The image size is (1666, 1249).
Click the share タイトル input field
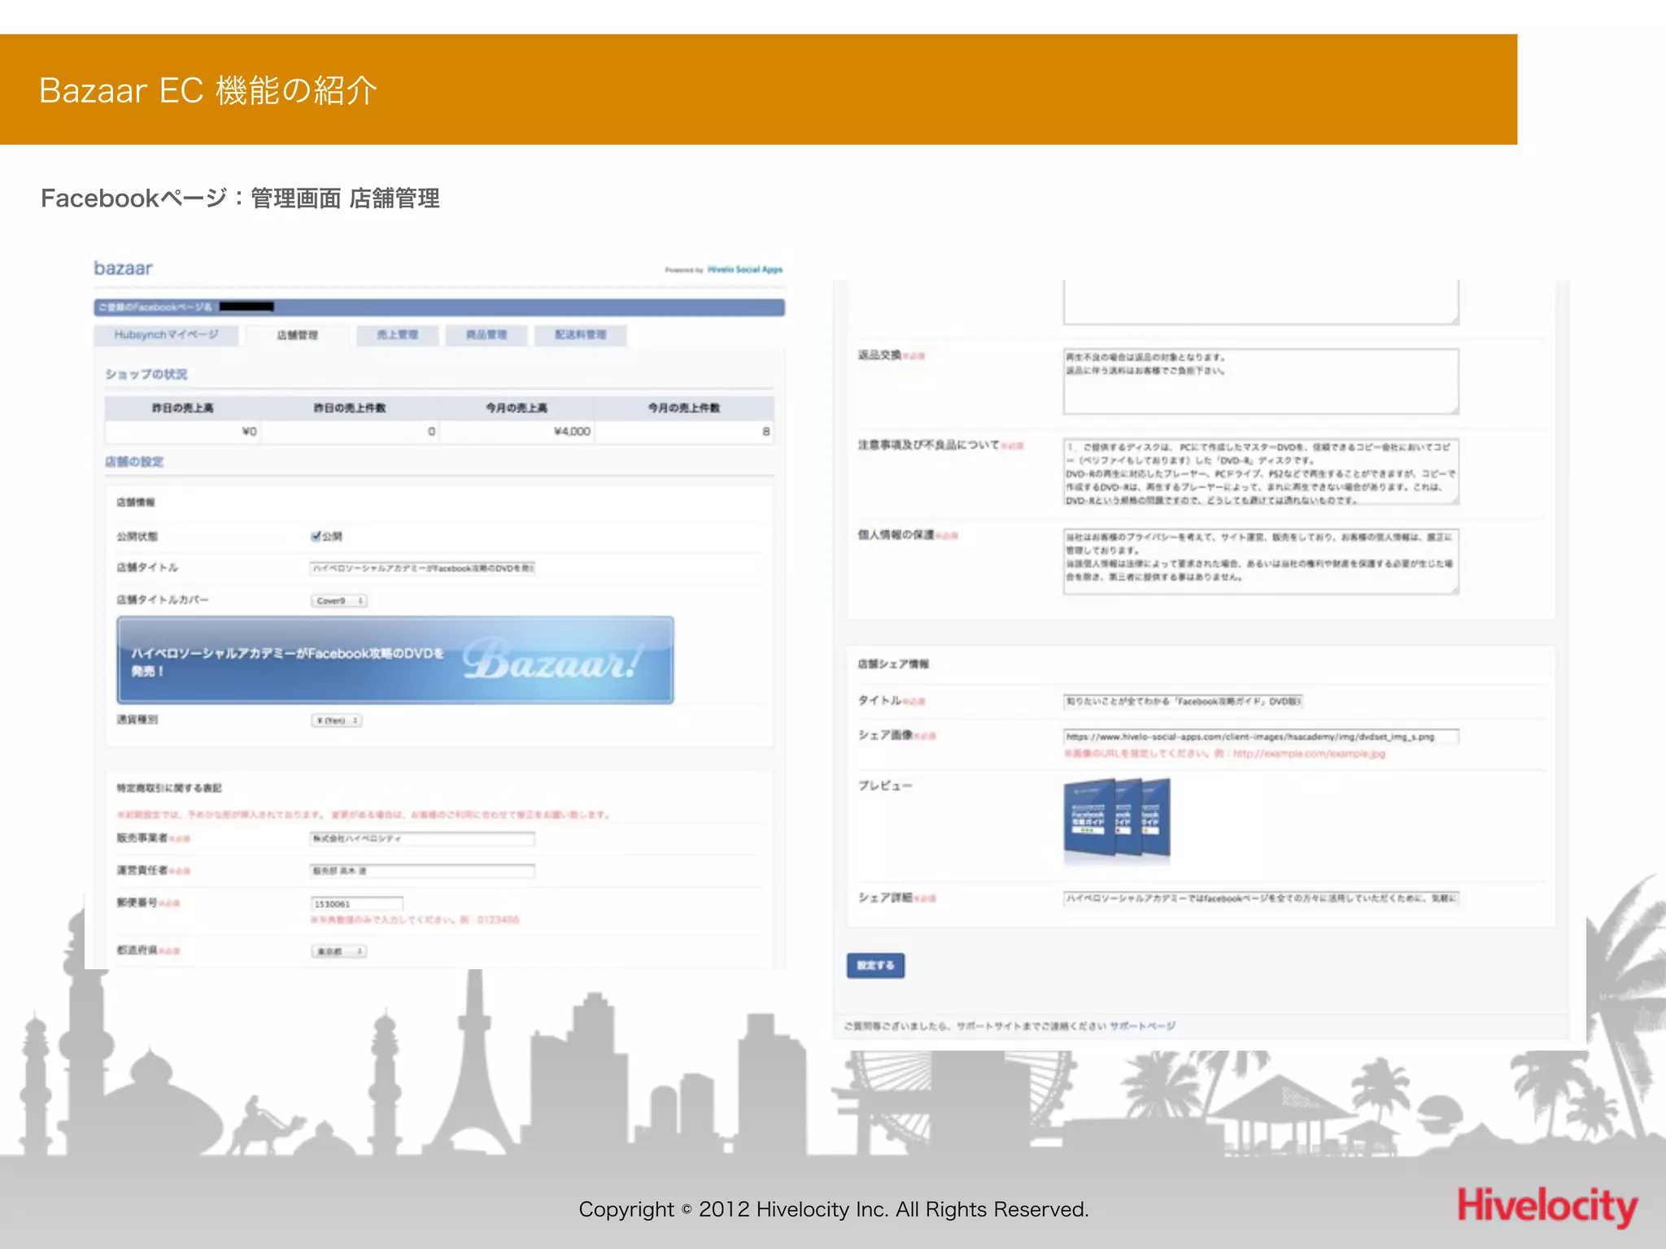1183,701
